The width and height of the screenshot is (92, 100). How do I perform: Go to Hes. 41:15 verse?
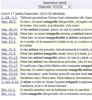pos(10,61)
